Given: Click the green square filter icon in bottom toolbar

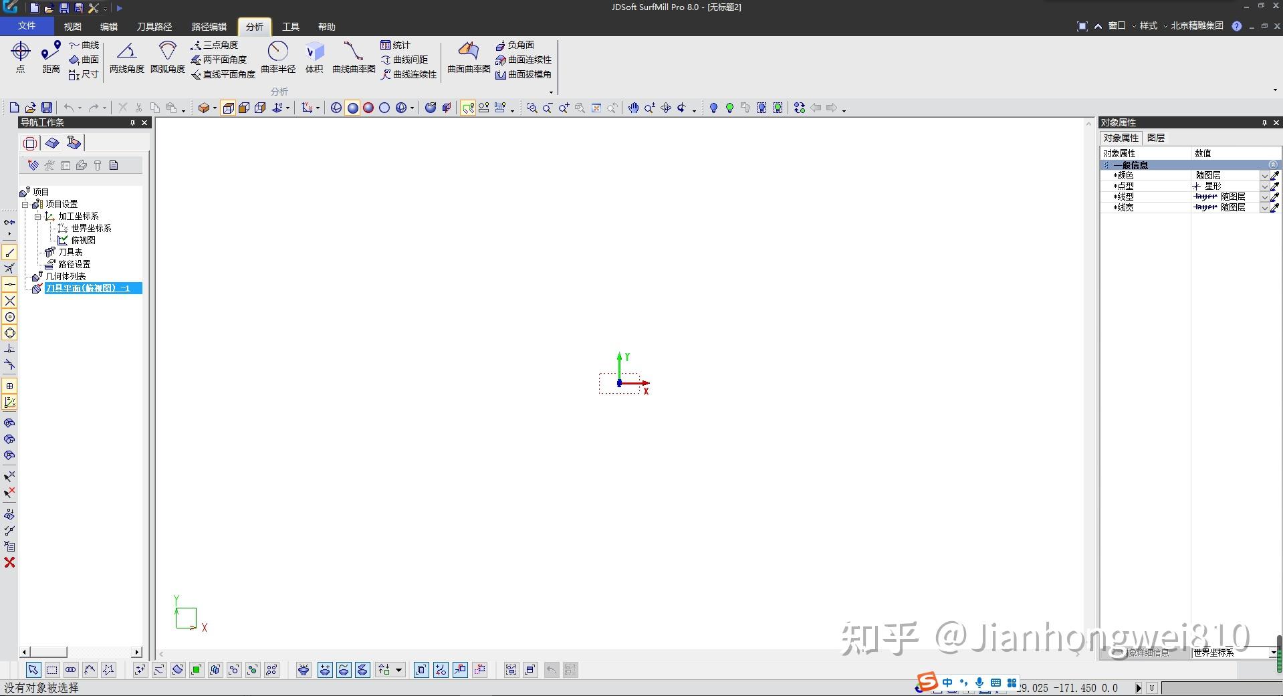Looking at the screenshot, I should pos(197,670).
